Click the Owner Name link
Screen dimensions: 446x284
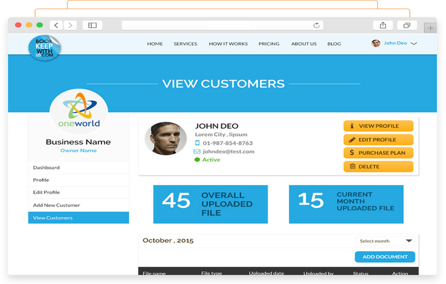click(78, 150)
